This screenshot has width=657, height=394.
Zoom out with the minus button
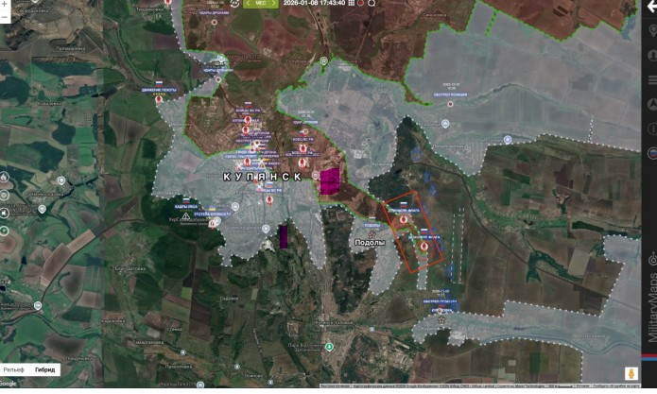[x=5, y=17]
